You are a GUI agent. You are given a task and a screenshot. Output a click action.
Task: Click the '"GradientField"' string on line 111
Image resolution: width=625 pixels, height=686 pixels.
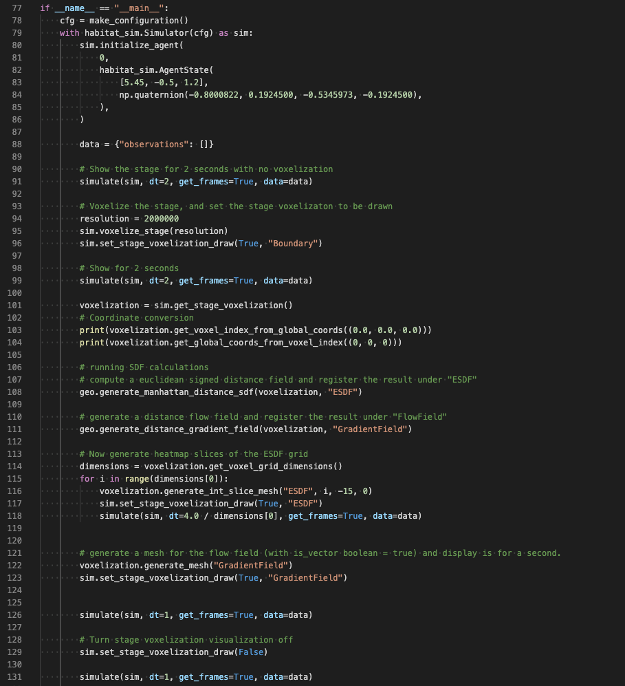pos(370,429)
